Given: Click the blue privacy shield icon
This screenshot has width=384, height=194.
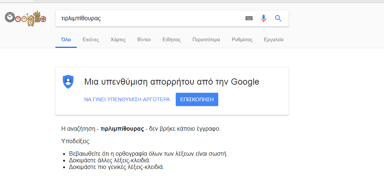Looking at the screenshot, I should (x=68, y=81).
